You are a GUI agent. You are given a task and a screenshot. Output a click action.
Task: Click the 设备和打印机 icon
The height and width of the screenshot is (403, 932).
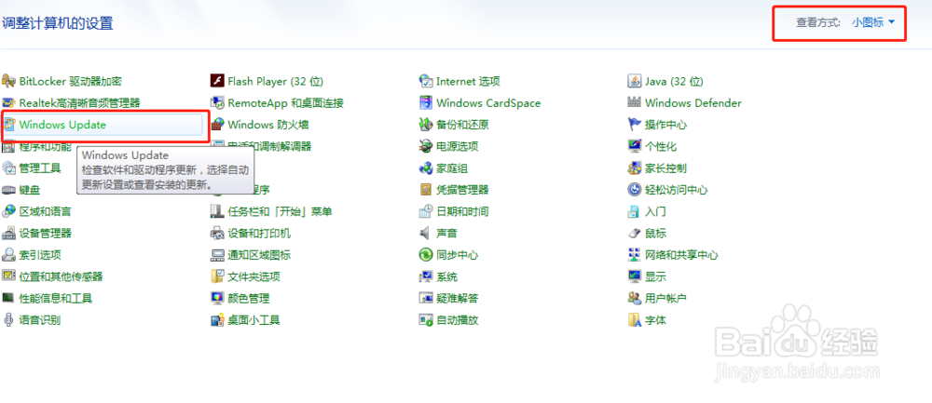[217, 234]
